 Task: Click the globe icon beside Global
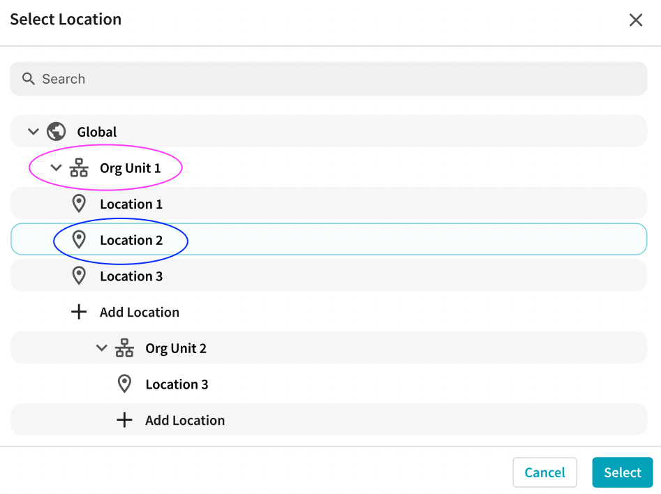tap(56, 131)
